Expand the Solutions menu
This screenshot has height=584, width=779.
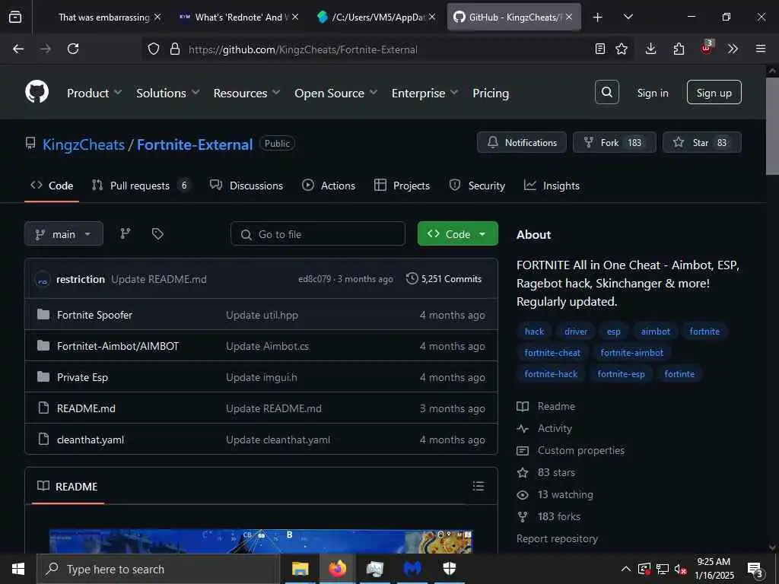coord(168,93)
